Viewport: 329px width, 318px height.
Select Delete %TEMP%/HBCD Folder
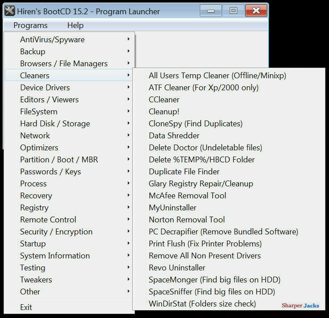(229, 160)
